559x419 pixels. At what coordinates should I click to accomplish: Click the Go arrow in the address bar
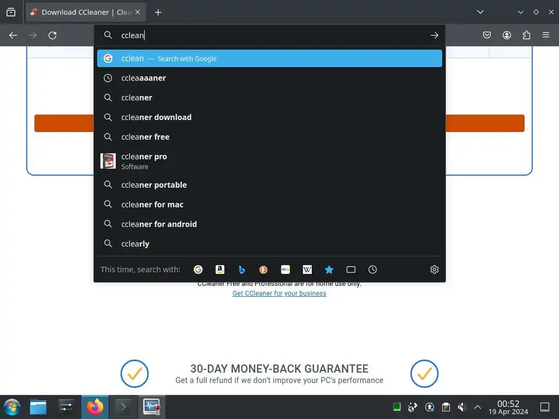pyautogui.click(x=434, y=35)
